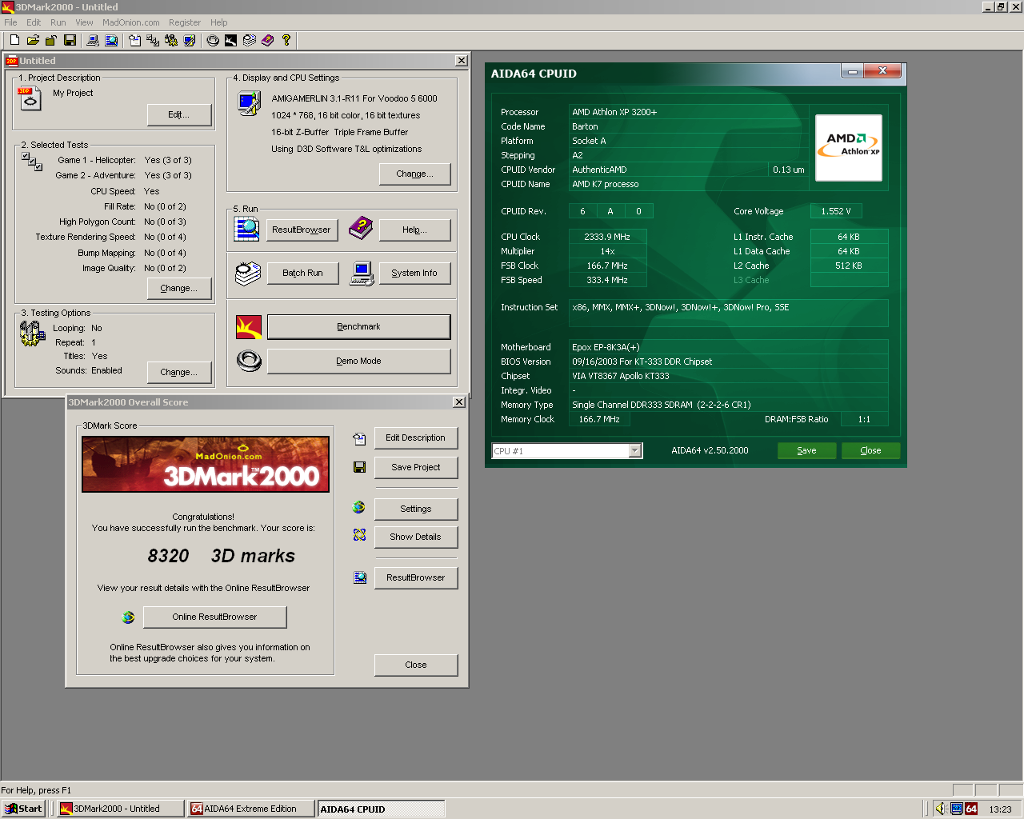Click the System Info computer toolbar icon
The height and width of the screenshot is (819, 1024).
pyautogui.click(x=93, y=40)
